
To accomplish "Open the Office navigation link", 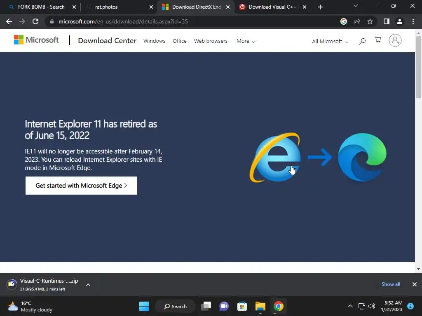I will pyautogui.click(x=180, y=41).
